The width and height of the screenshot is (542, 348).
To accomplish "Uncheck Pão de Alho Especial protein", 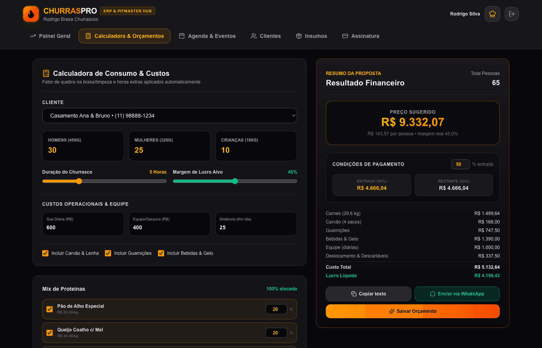I will point(50,309).
